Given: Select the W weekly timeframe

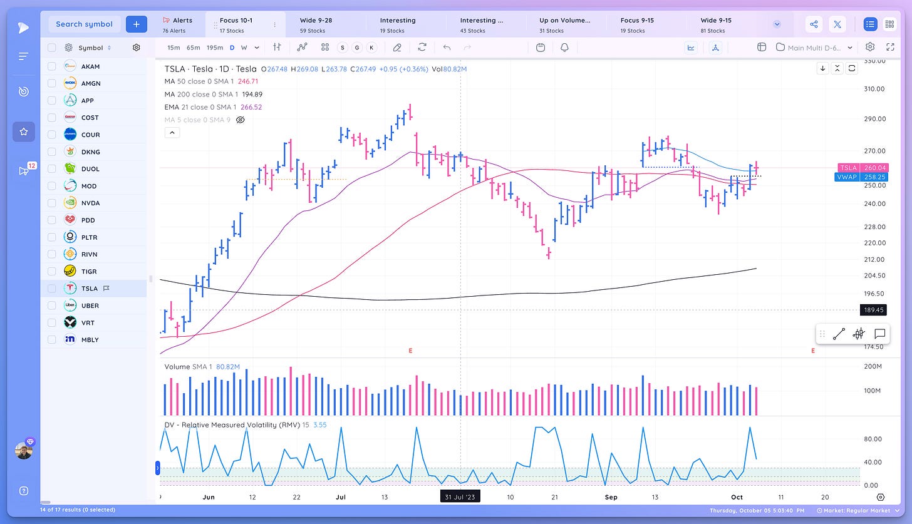Looking at the screenshot, I should click(244, 48).
